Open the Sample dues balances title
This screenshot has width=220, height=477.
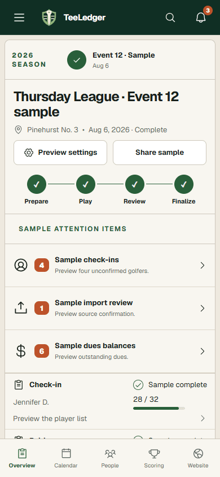[95, 345]
